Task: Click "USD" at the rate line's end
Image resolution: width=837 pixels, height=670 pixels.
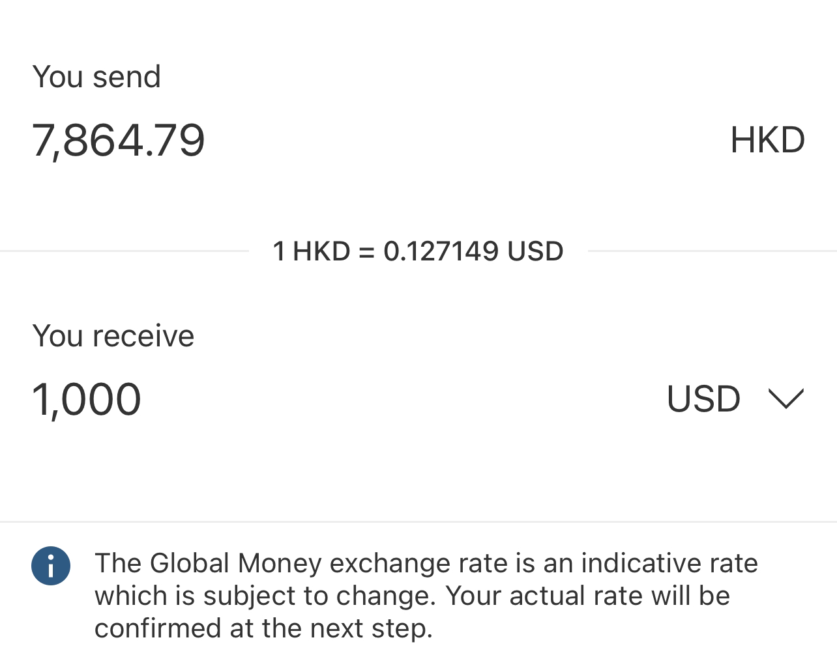Action: click(x=535, y=251)
